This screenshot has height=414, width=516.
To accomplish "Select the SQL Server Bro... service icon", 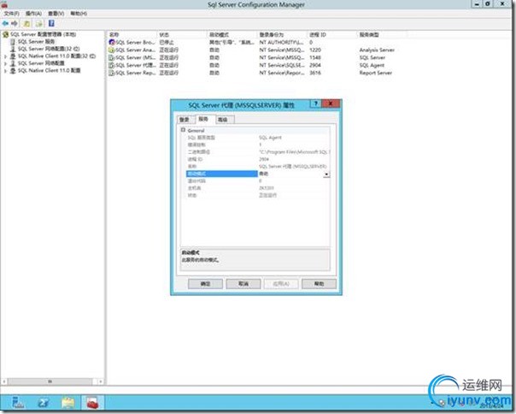I will [112, 42].
